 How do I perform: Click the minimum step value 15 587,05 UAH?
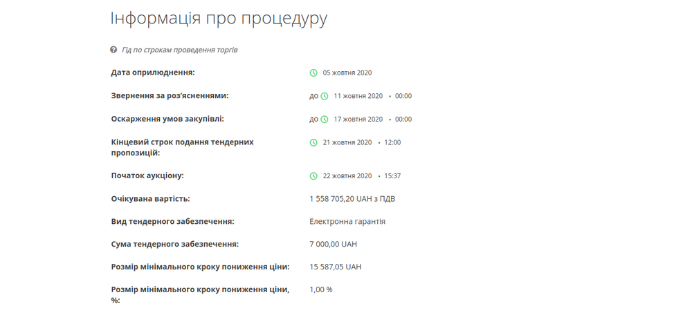point(335,267)
